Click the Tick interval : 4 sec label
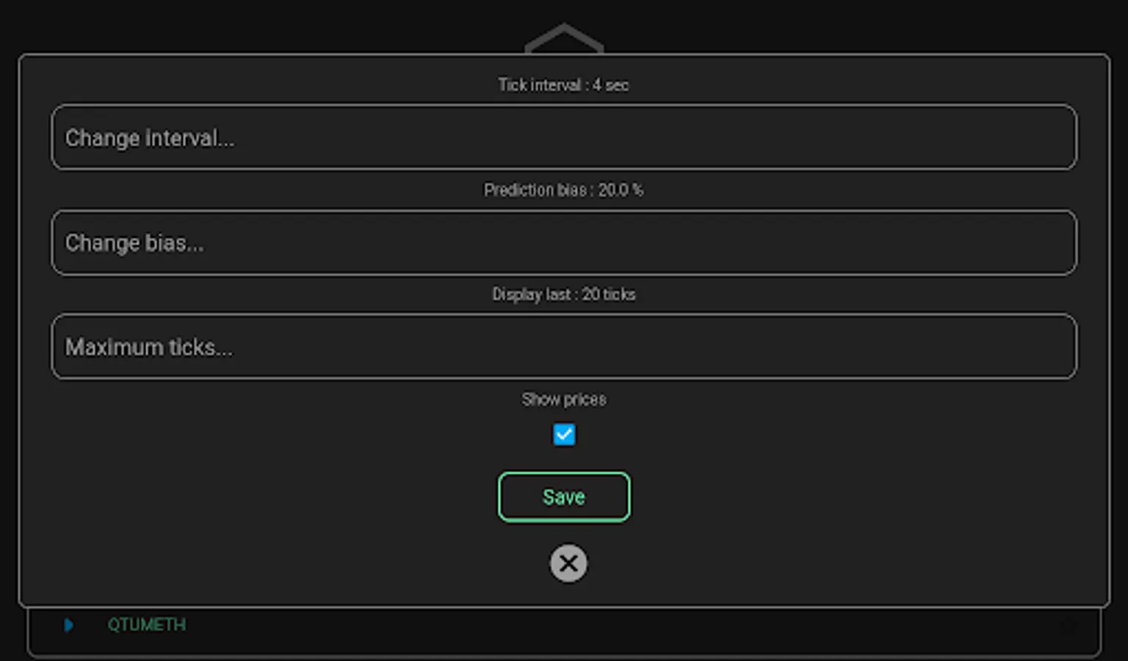The image size is (1128, 661). point(564,85)
